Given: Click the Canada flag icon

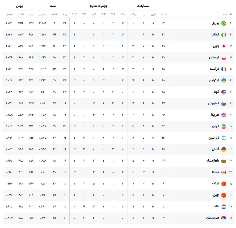Looking at the screenshot, I should 224,172.
